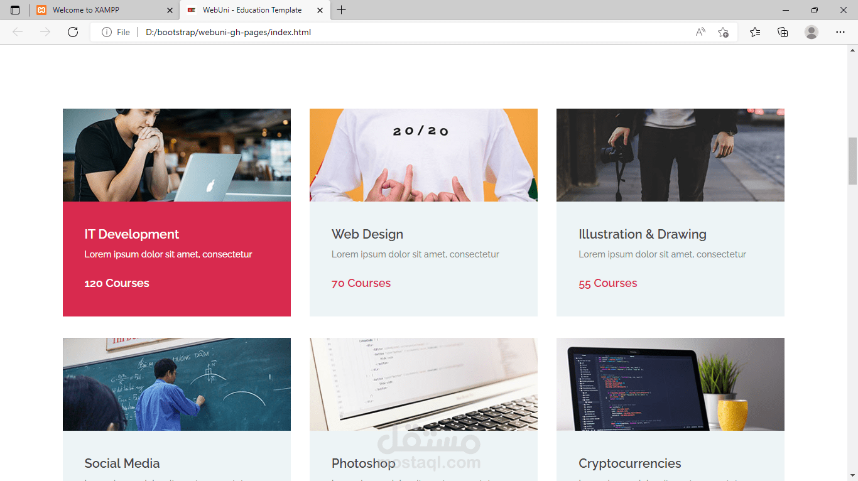
Task: Activate Read aloud icon
Action: click(x=700, y=32)
